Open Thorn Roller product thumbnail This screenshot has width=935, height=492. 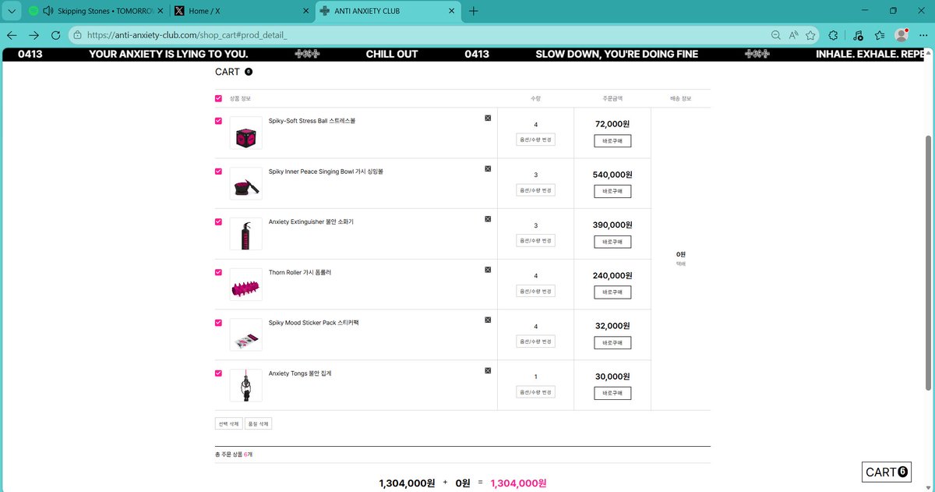[x=246, y=285]
